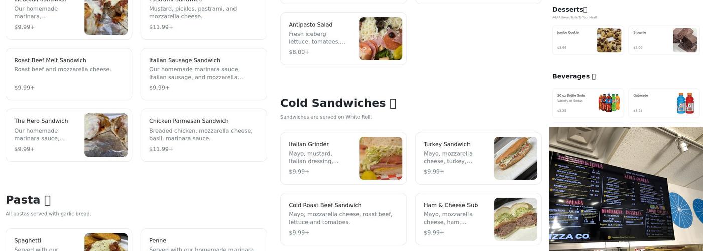The image size is (703, 251).
Task: Select the 20 oz Bottle Soda photo
Action: pos(609,103)
